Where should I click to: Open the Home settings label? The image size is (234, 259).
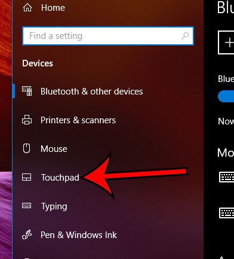(x=53, y=8)
